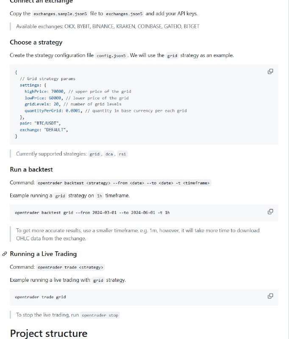Click the opentrader trade <strategy> command text
Screen dimensions: 289x339
tap(70, 267)
